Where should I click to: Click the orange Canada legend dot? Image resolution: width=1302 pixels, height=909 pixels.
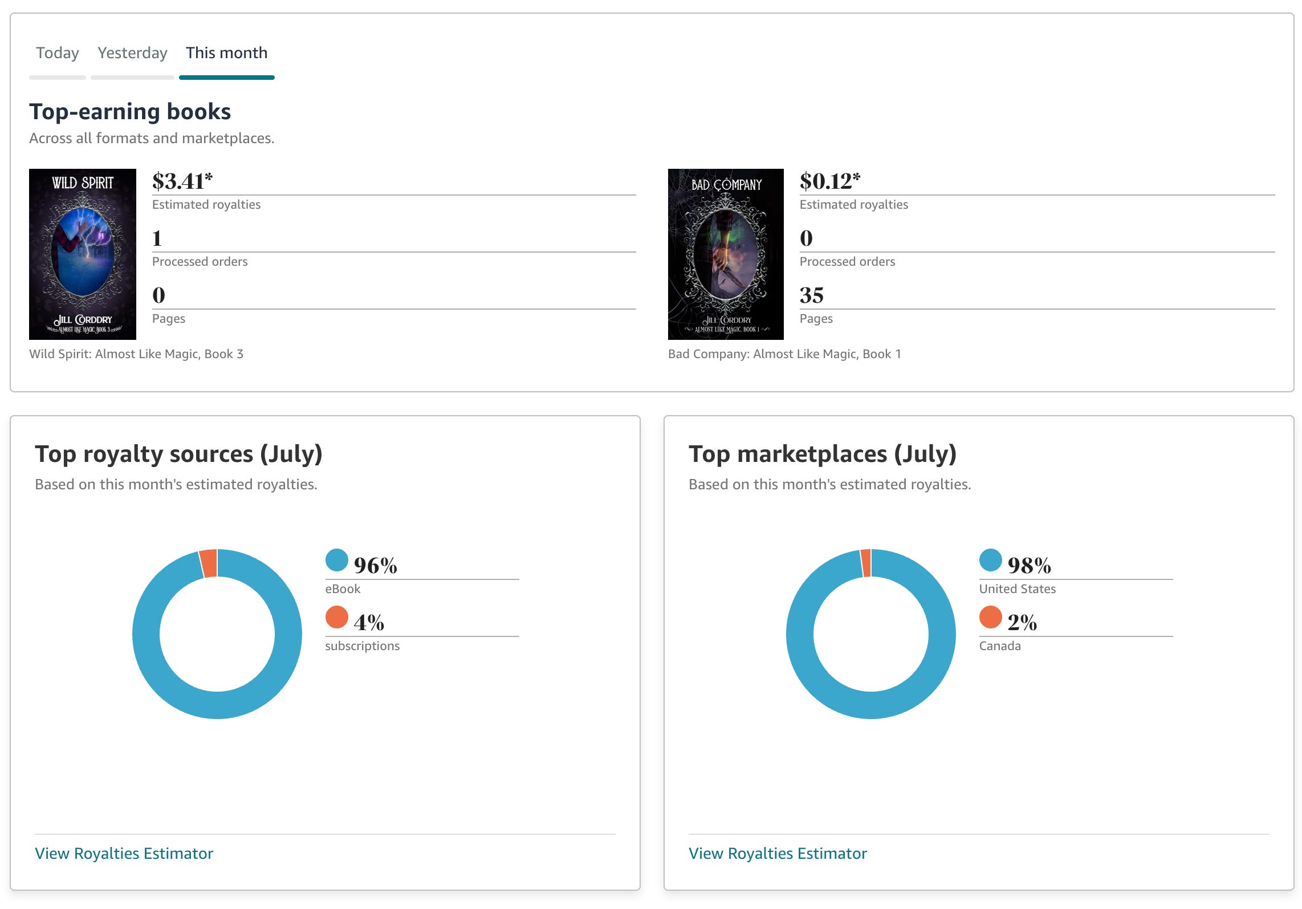tap(991, 617)
